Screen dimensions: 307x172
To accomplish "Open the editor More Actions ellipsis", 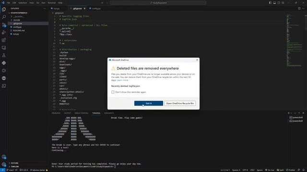I will (304, 9).
